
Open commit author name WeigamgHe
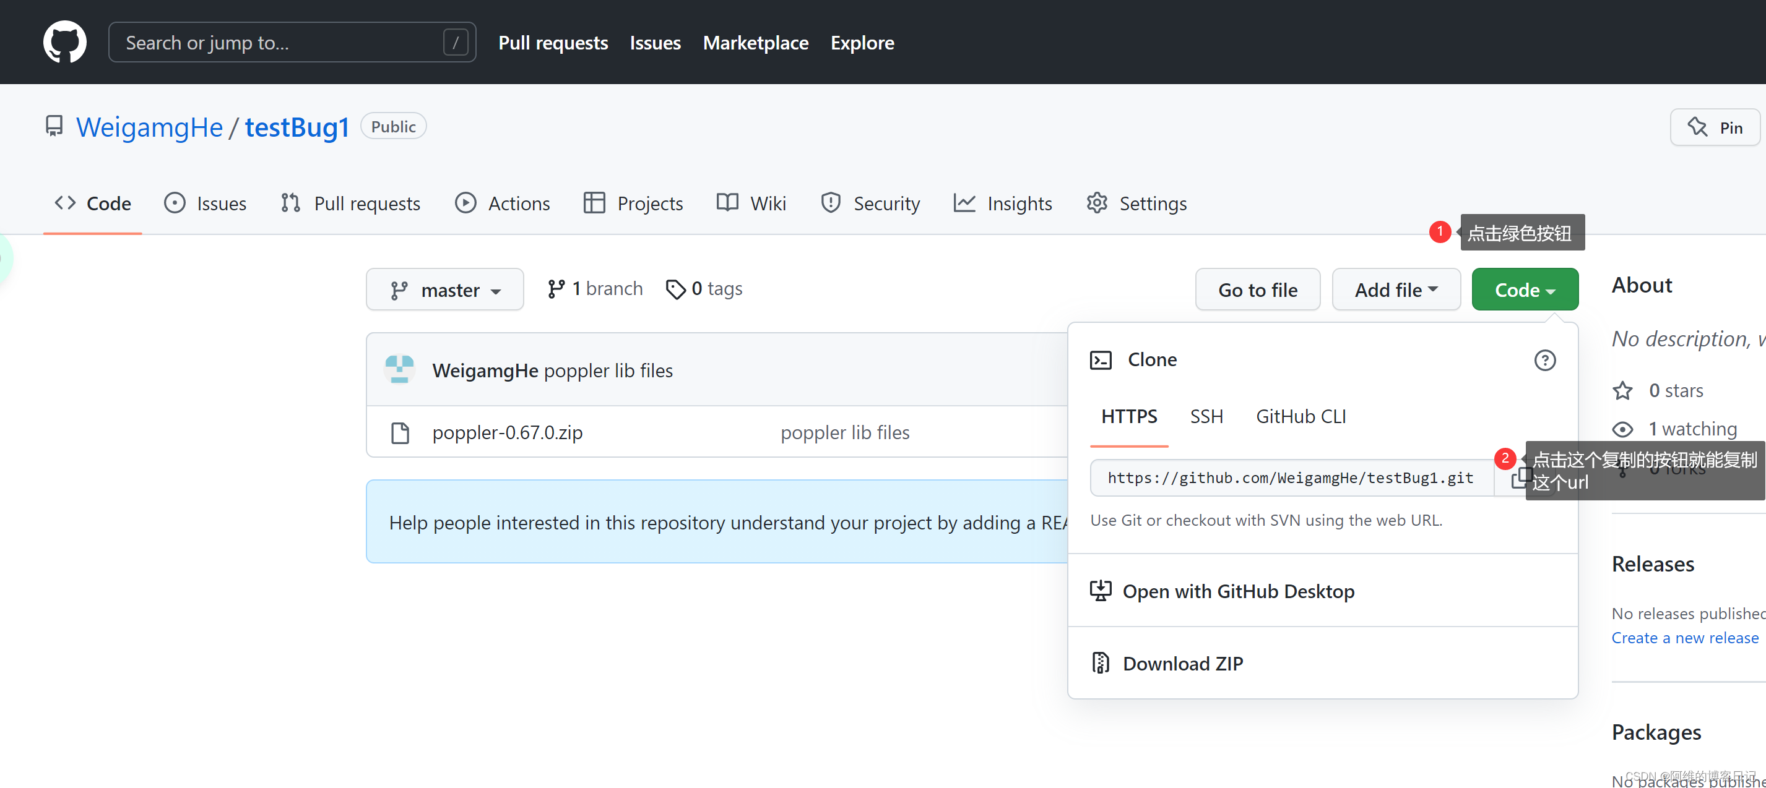(x=485, y=370)
